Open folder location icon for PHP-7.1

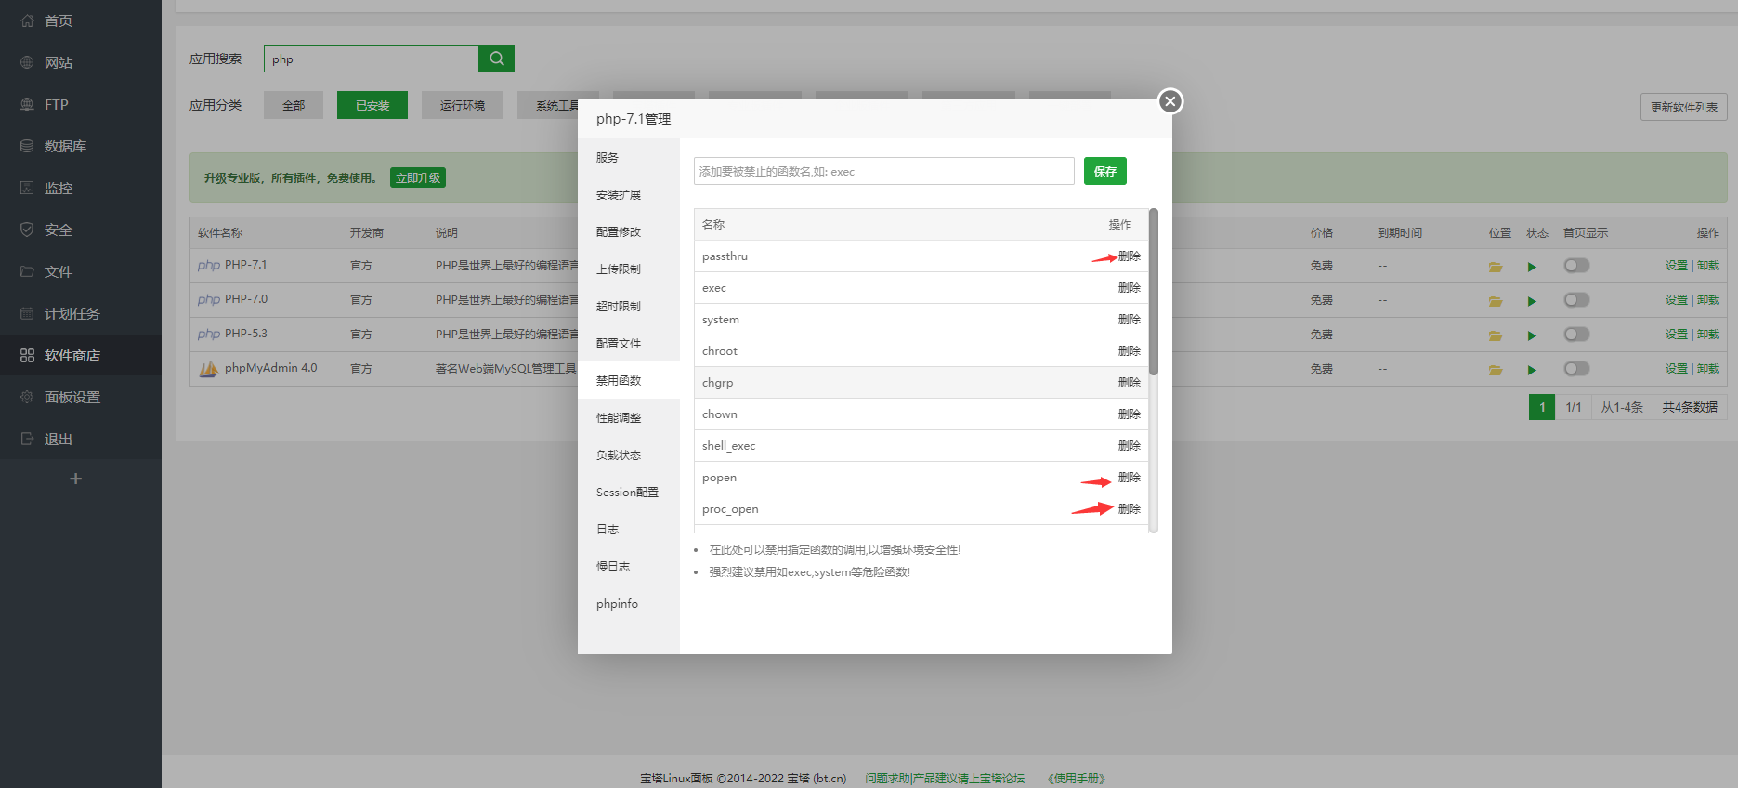pyautogui.click(x=1496, y=267)
